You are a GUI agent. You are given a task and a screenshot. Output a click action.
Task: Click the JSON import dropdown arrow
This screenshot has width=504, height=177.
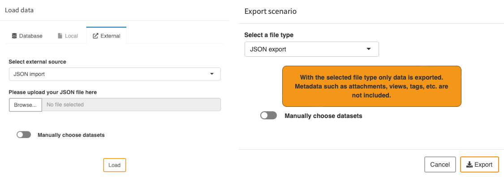click(x=212, y=74)
